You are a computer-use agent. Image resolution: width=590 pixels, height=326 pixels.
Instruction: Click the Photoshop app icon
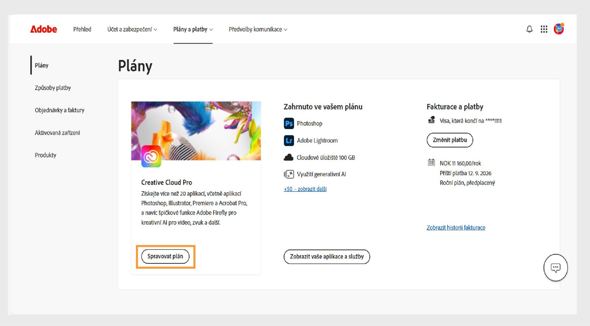[289, 124]
